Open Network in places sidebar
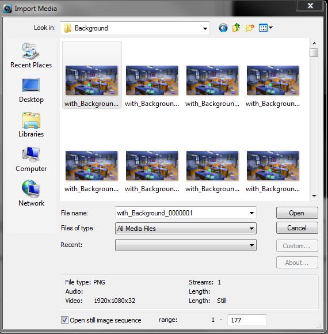Viewport: 328px width, 334px height. tap(31, 193)
